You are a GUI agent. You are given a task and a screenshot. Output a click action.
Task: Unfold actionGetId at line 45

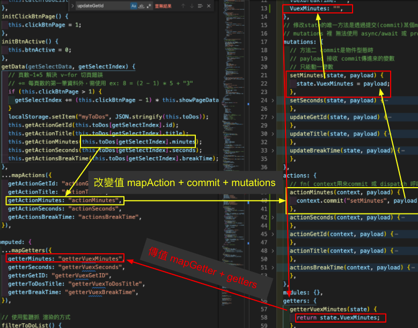(273, 234)
